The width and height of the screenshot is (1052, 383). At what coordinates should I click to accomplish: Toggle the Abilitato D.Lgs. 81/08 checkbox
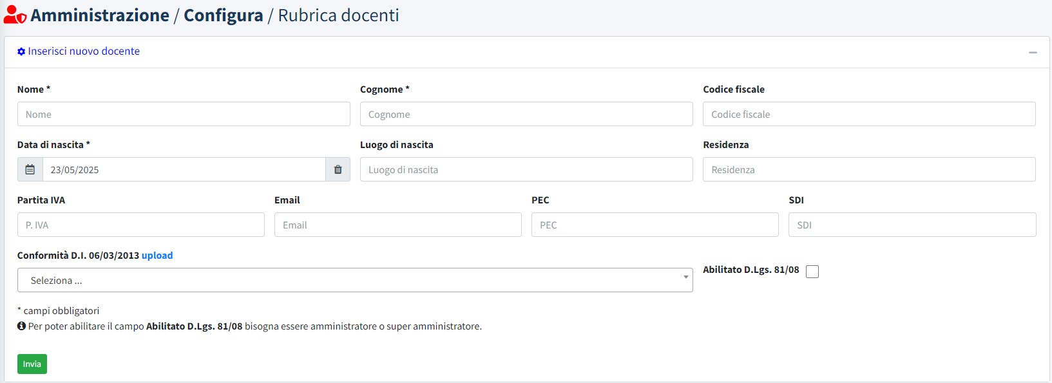[812, 272]
